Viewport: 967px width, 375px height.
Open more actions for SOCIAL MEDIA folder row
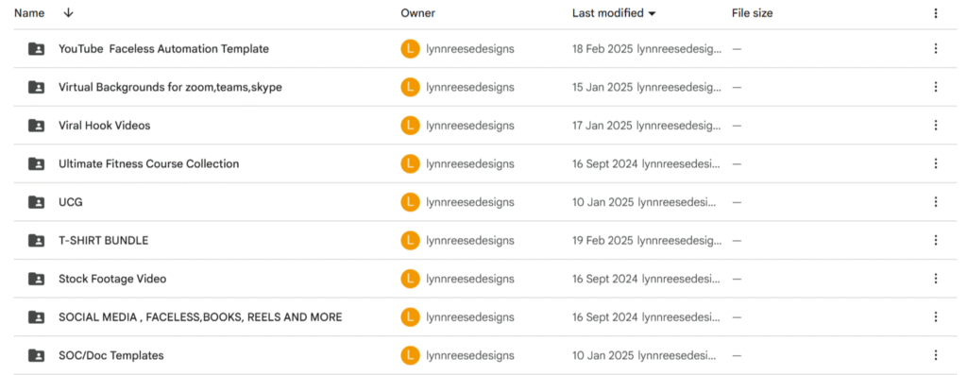(936, 317)
